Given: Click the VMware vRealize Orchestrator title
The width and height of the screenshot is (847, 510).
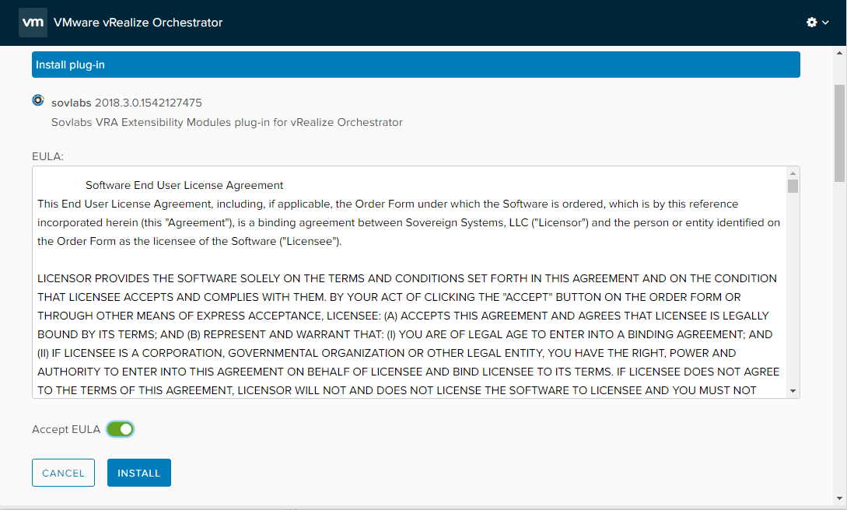Looking at the screenshot, I should pos(138,23).
